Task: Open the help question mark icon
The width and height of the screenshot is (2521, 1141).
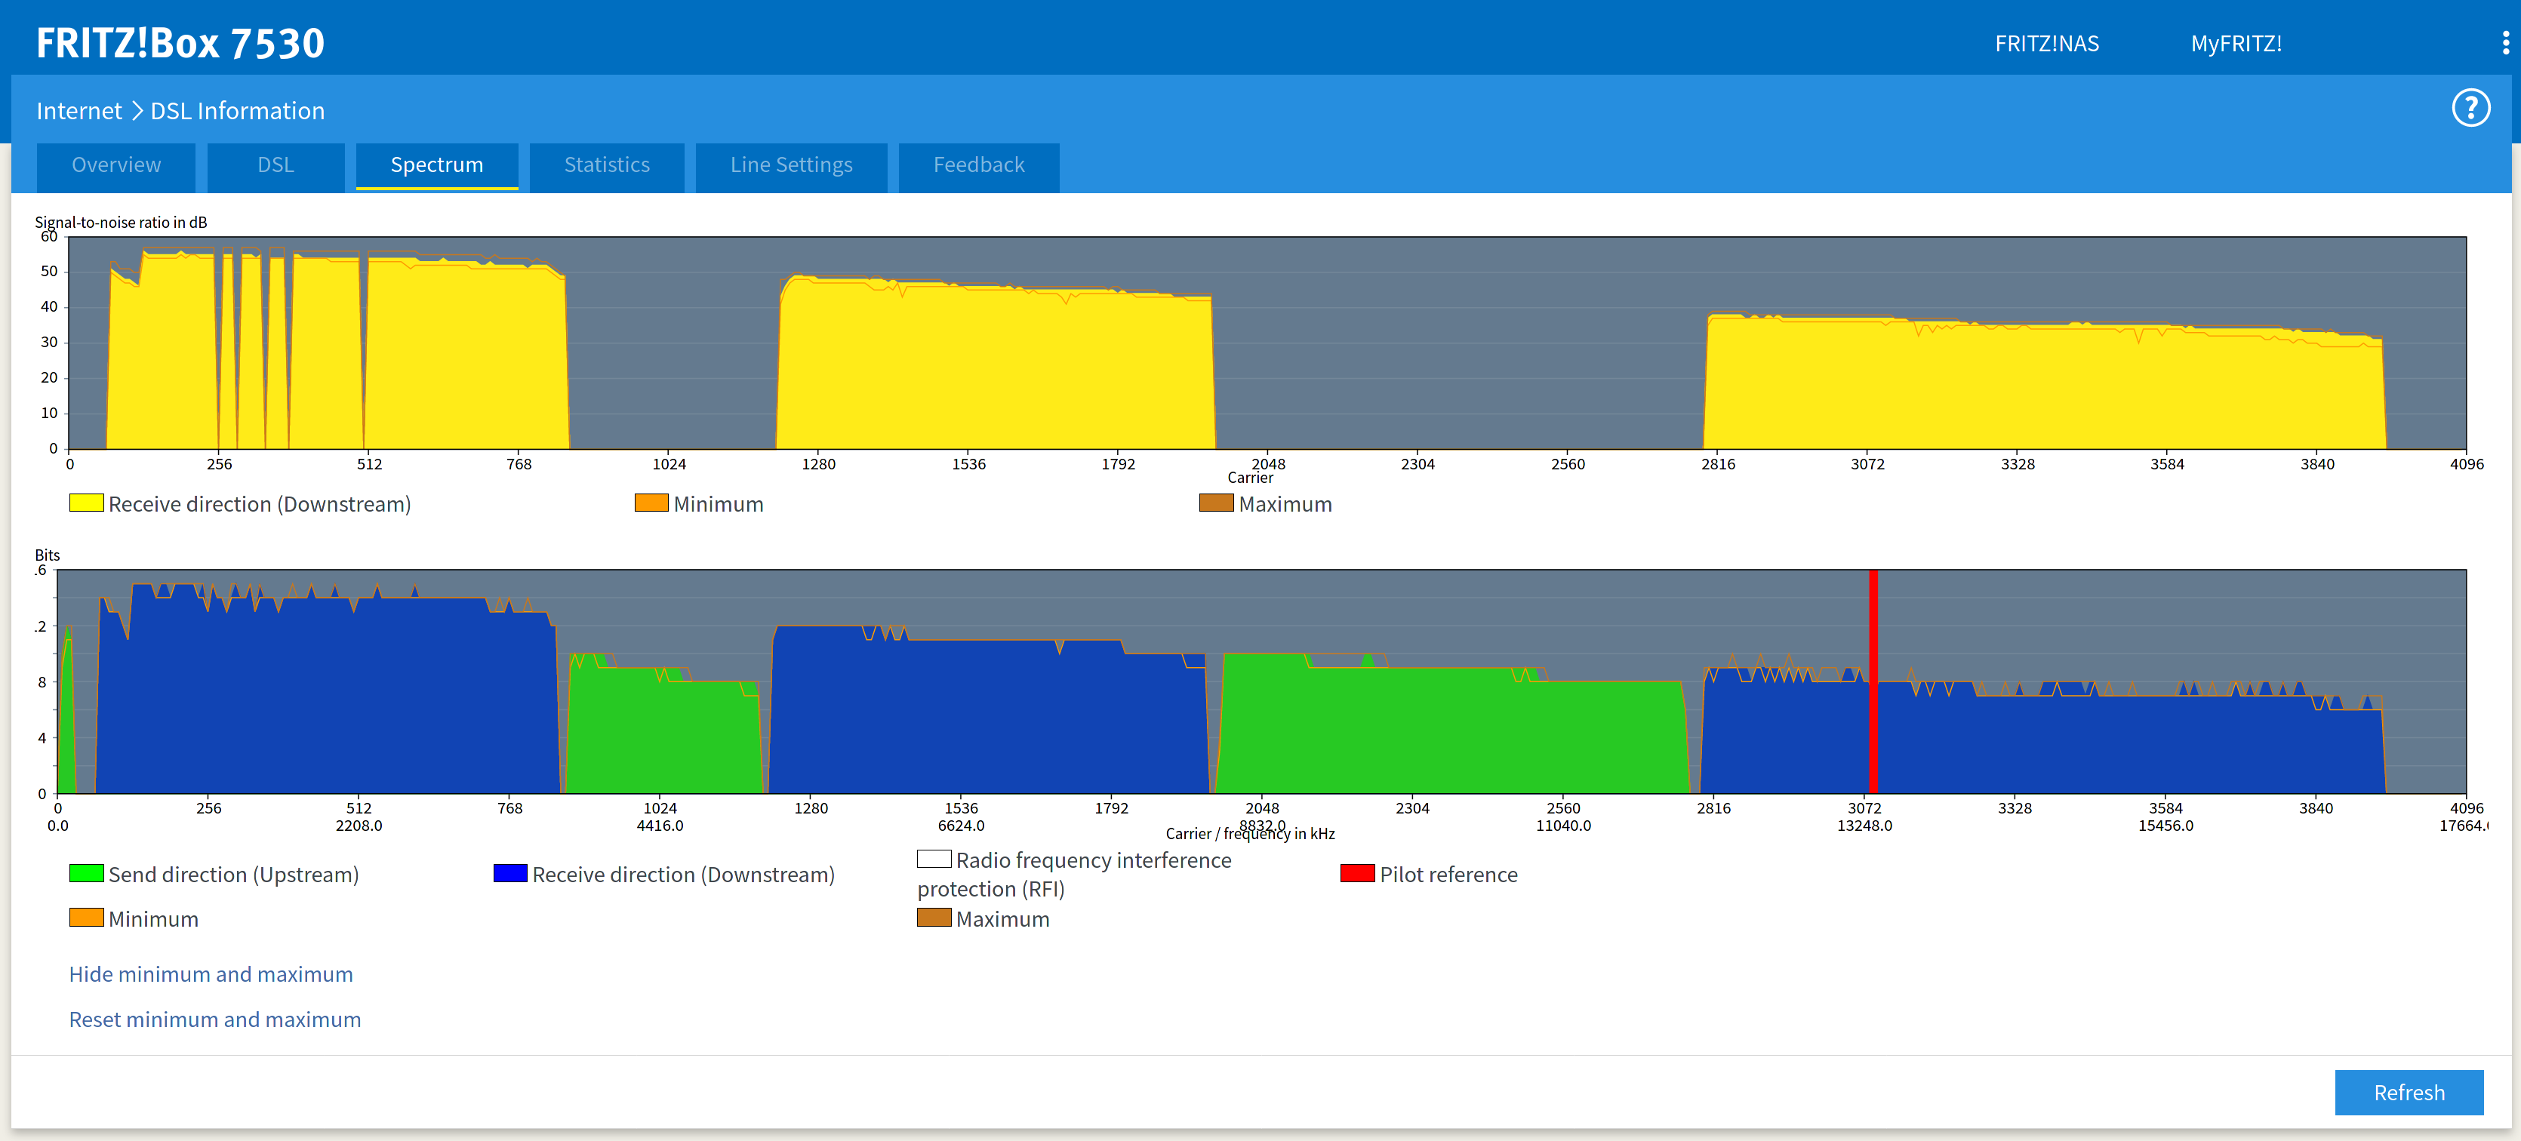Action: coord(2470,109)
